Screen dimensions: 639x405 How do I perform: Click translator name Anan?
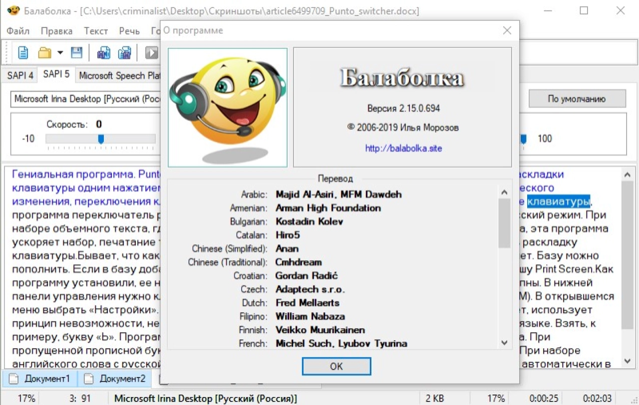click(287, 248)
